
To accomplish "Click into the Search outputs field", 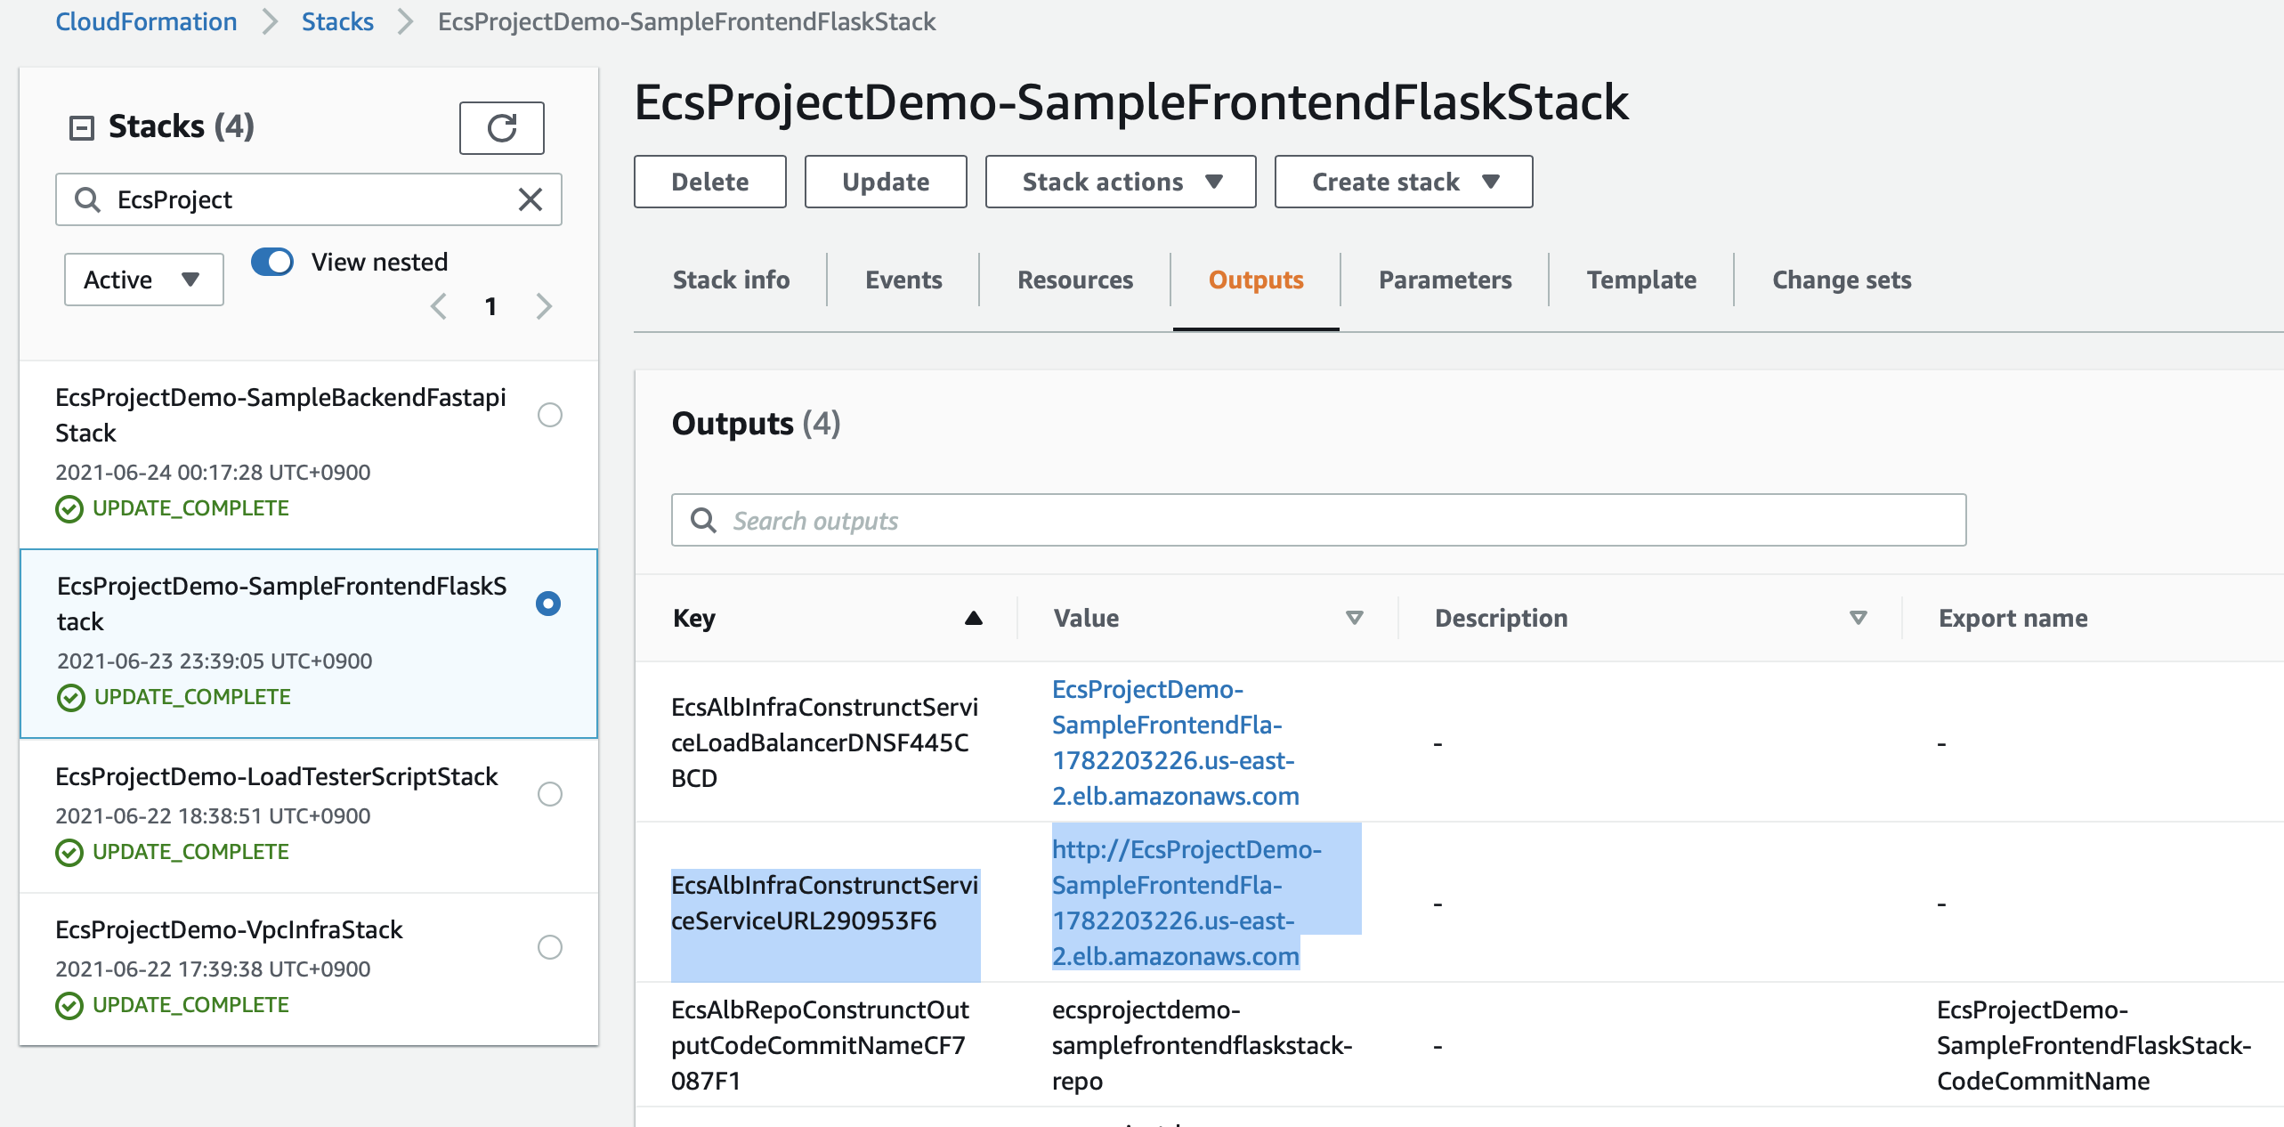I will point(1317,520).
